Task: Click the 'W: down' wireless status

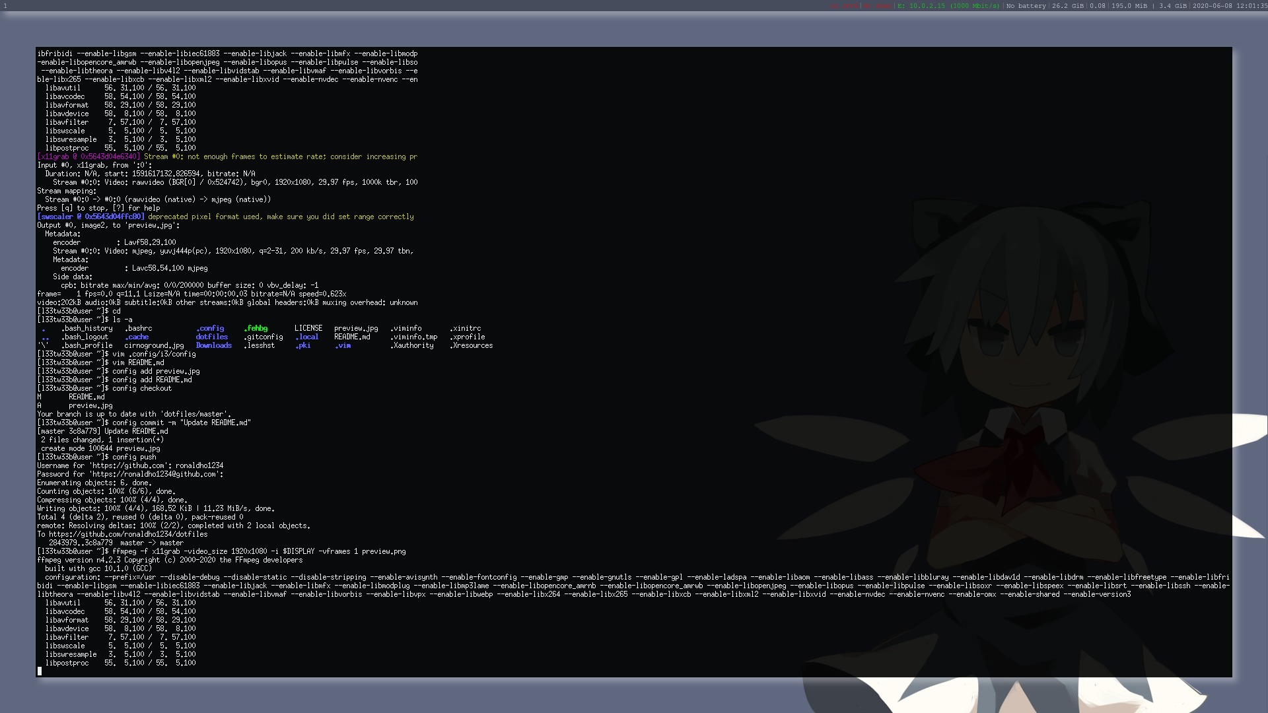Action: [877, 6]
